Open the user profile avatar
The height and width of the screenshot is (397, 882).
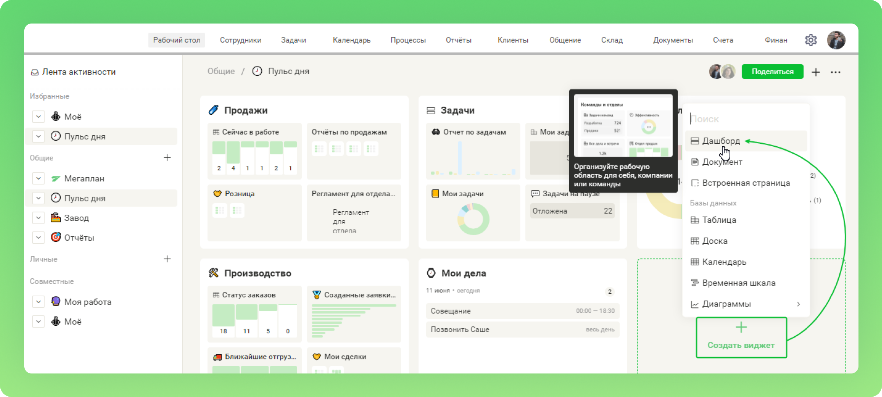(836, 40)
